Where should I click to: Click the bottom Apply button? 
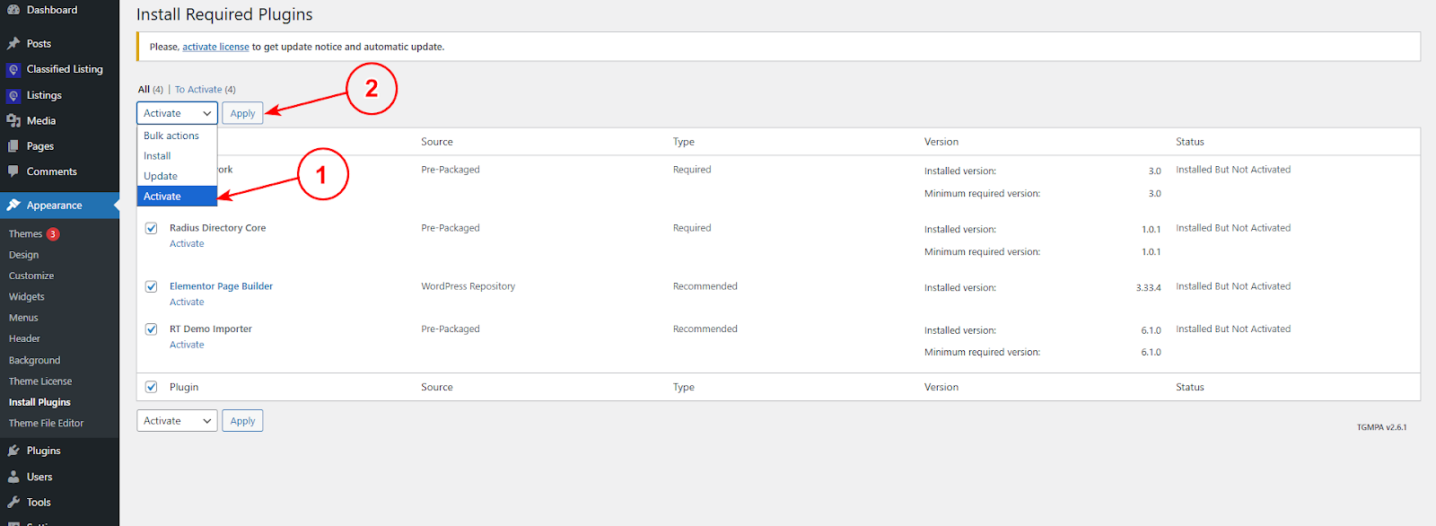(x=242, y=421)
